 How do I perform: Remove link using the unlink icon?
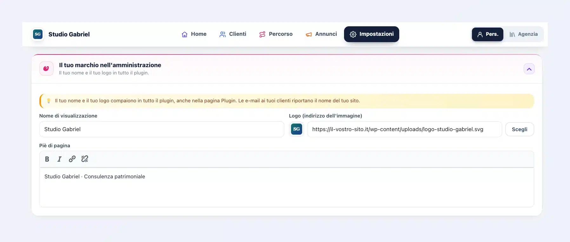(85, 159)
